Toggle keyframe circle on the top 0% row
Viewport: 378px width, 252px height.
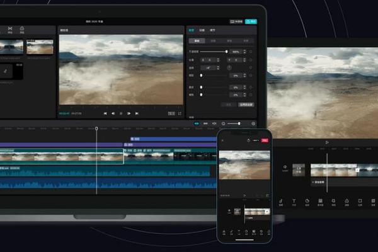(251, 76)
